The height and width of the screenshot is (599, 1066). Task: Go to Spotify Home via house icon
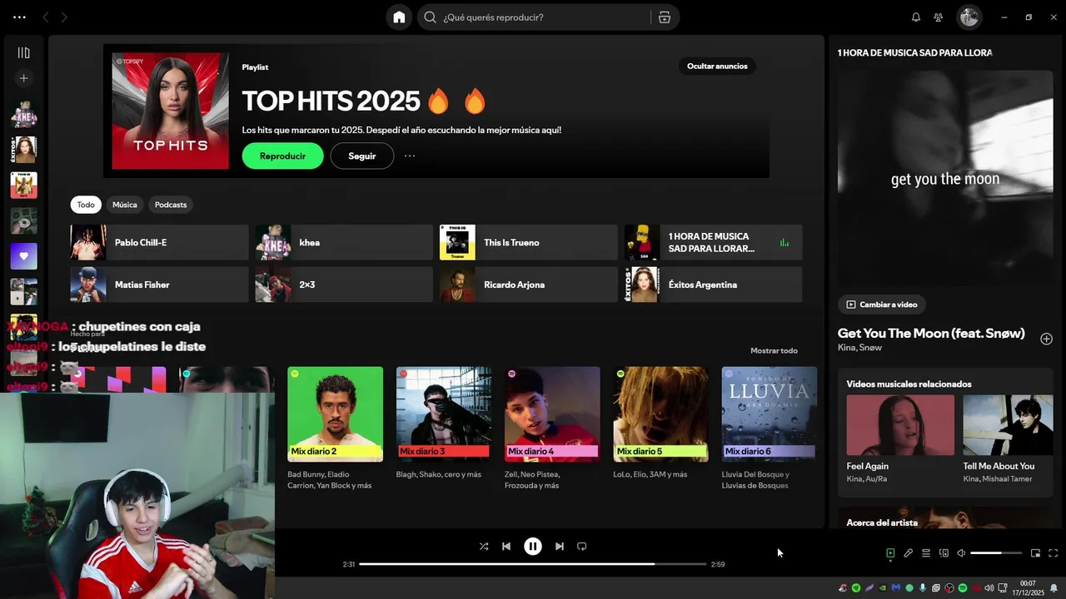399,17
